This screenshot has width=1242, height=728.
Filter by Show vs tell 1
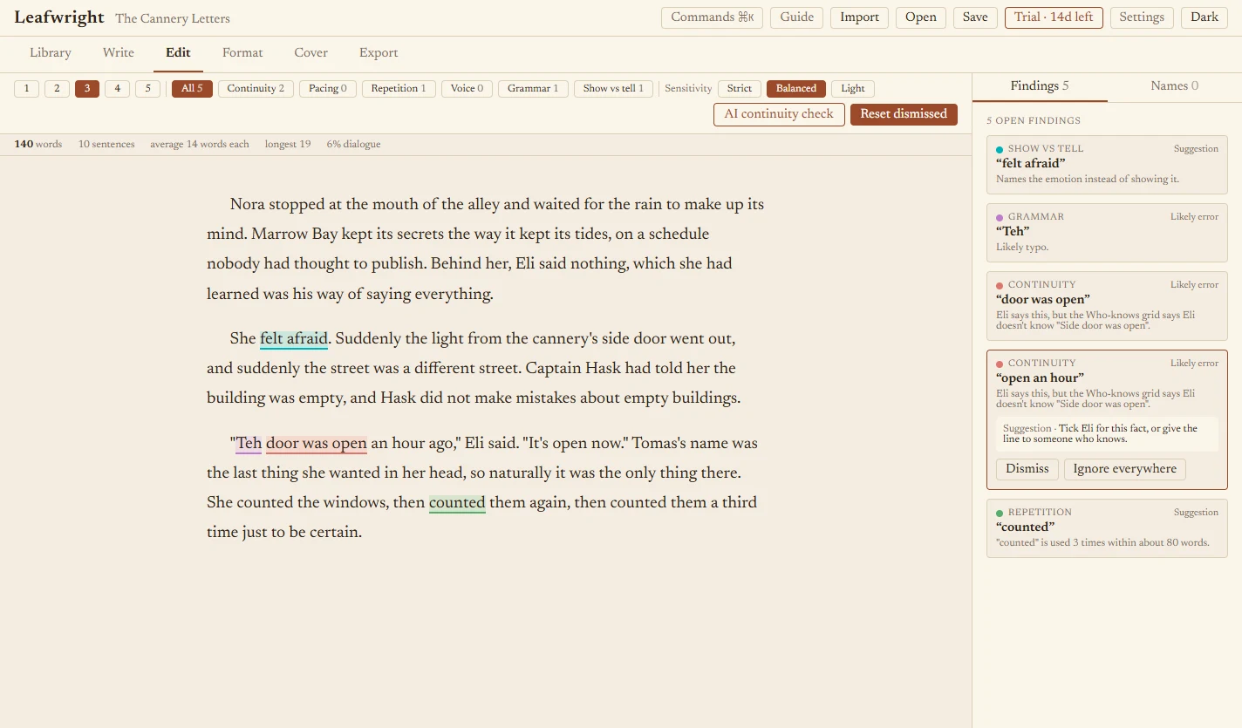click(613, 88)
